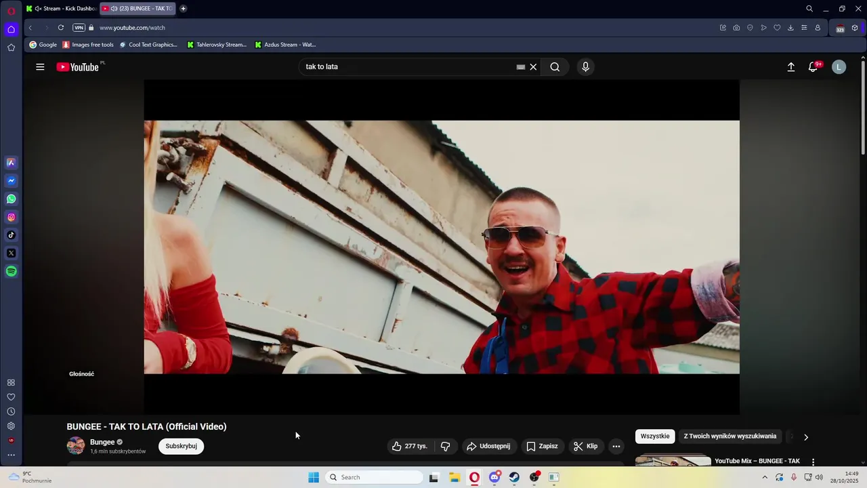Go to the YouTube home logo

78,67
